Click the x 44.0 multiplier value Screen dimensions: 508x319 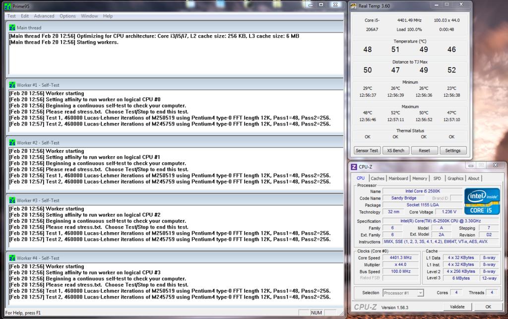click(x=401, y=264)
